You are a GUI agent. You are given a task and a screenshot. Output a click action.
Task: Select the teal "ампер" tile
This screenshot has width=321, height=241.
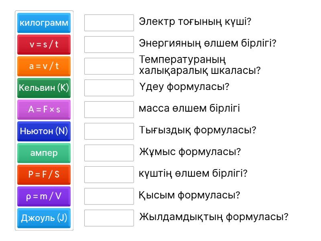coord(44,153)
